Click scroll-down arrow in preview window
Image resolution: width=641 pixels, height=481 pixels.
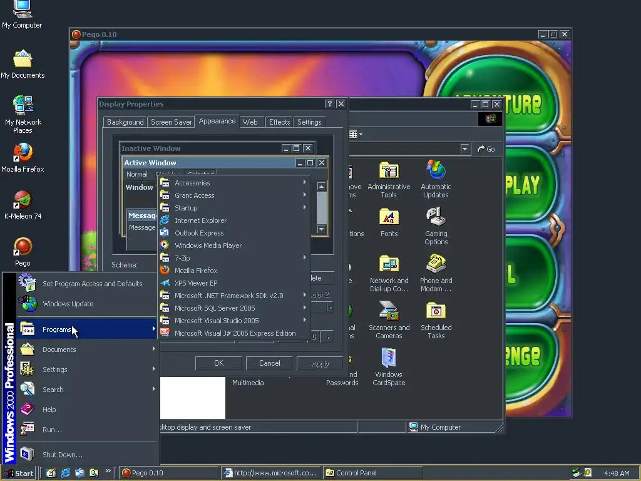pyautogui.click(x=321, y=229)
